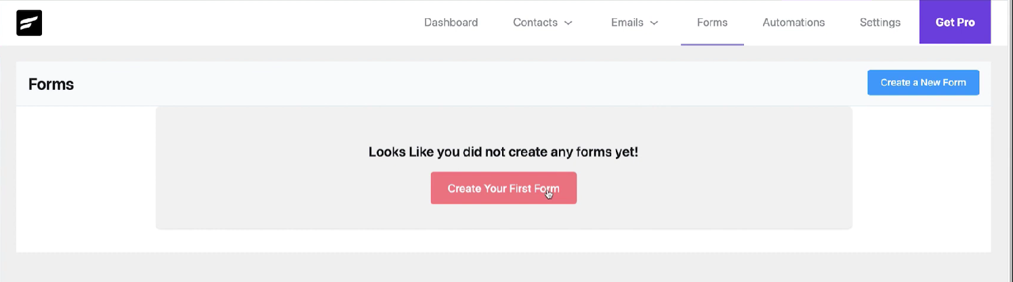Expand the Emails dropdown chevron
This screenshot has height=282, width=1013.
coord(654,23)
